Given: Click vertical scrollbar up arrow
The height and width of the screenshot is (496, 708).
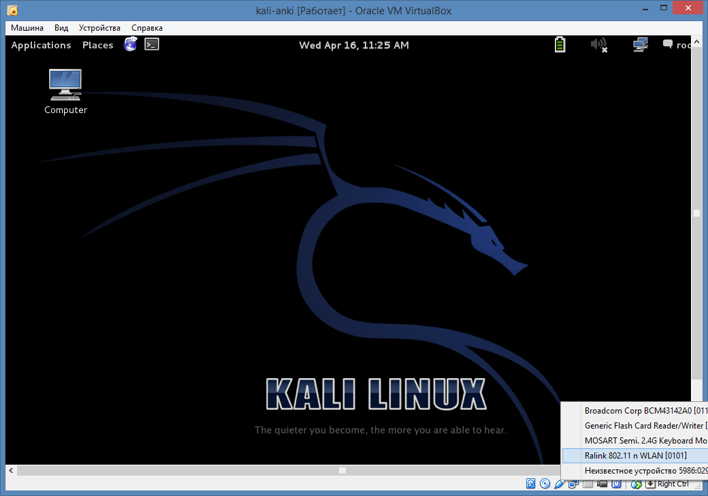Looking at the screenshot, I should [696, 42].
